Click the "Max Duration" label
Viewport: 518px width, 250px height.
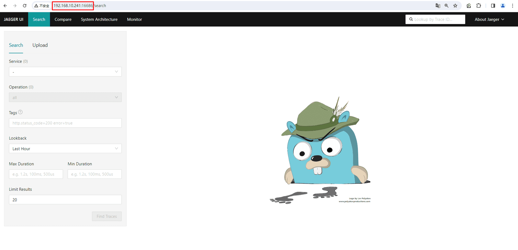click(x=21, y=164)
